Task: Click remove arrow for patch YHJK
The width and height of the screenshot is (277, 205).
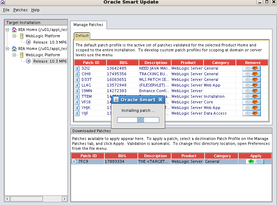Action: point(255,108)
